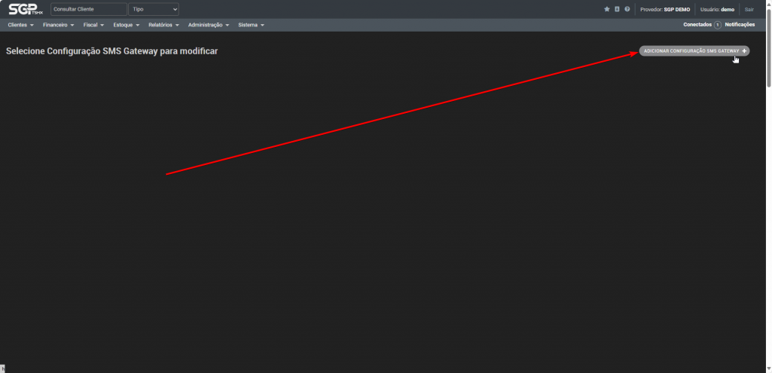
Task: Expand the Sistema menu
Action: point(250,25)
